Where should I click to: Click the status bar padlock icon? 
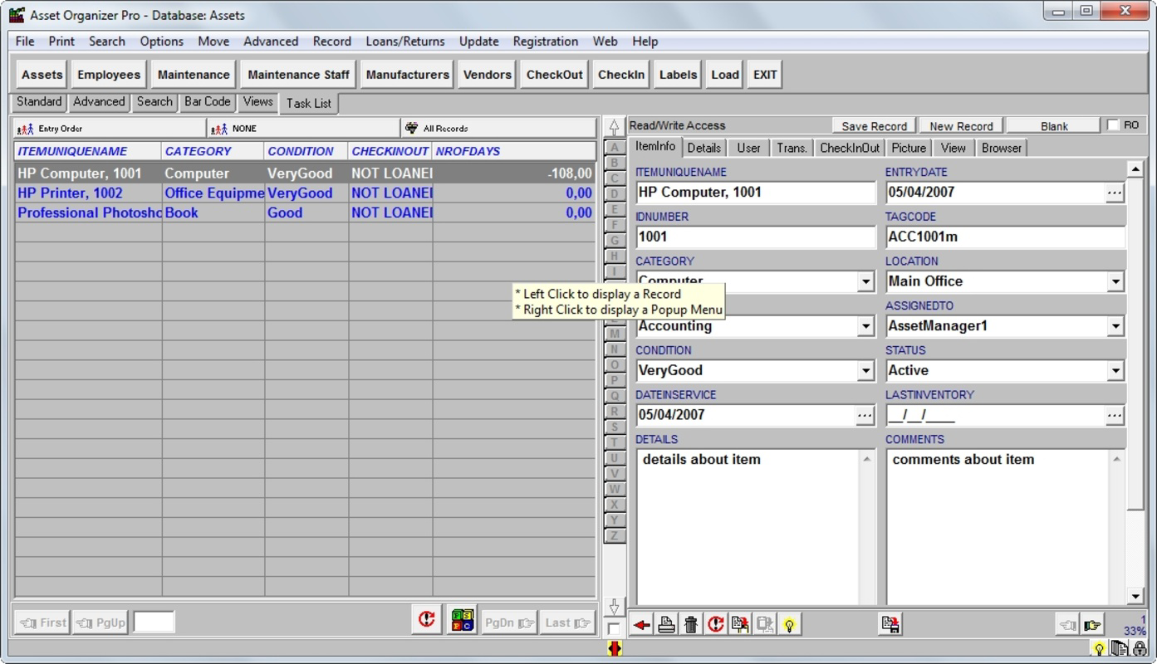pyautogui.click(x=1139, y=648)
